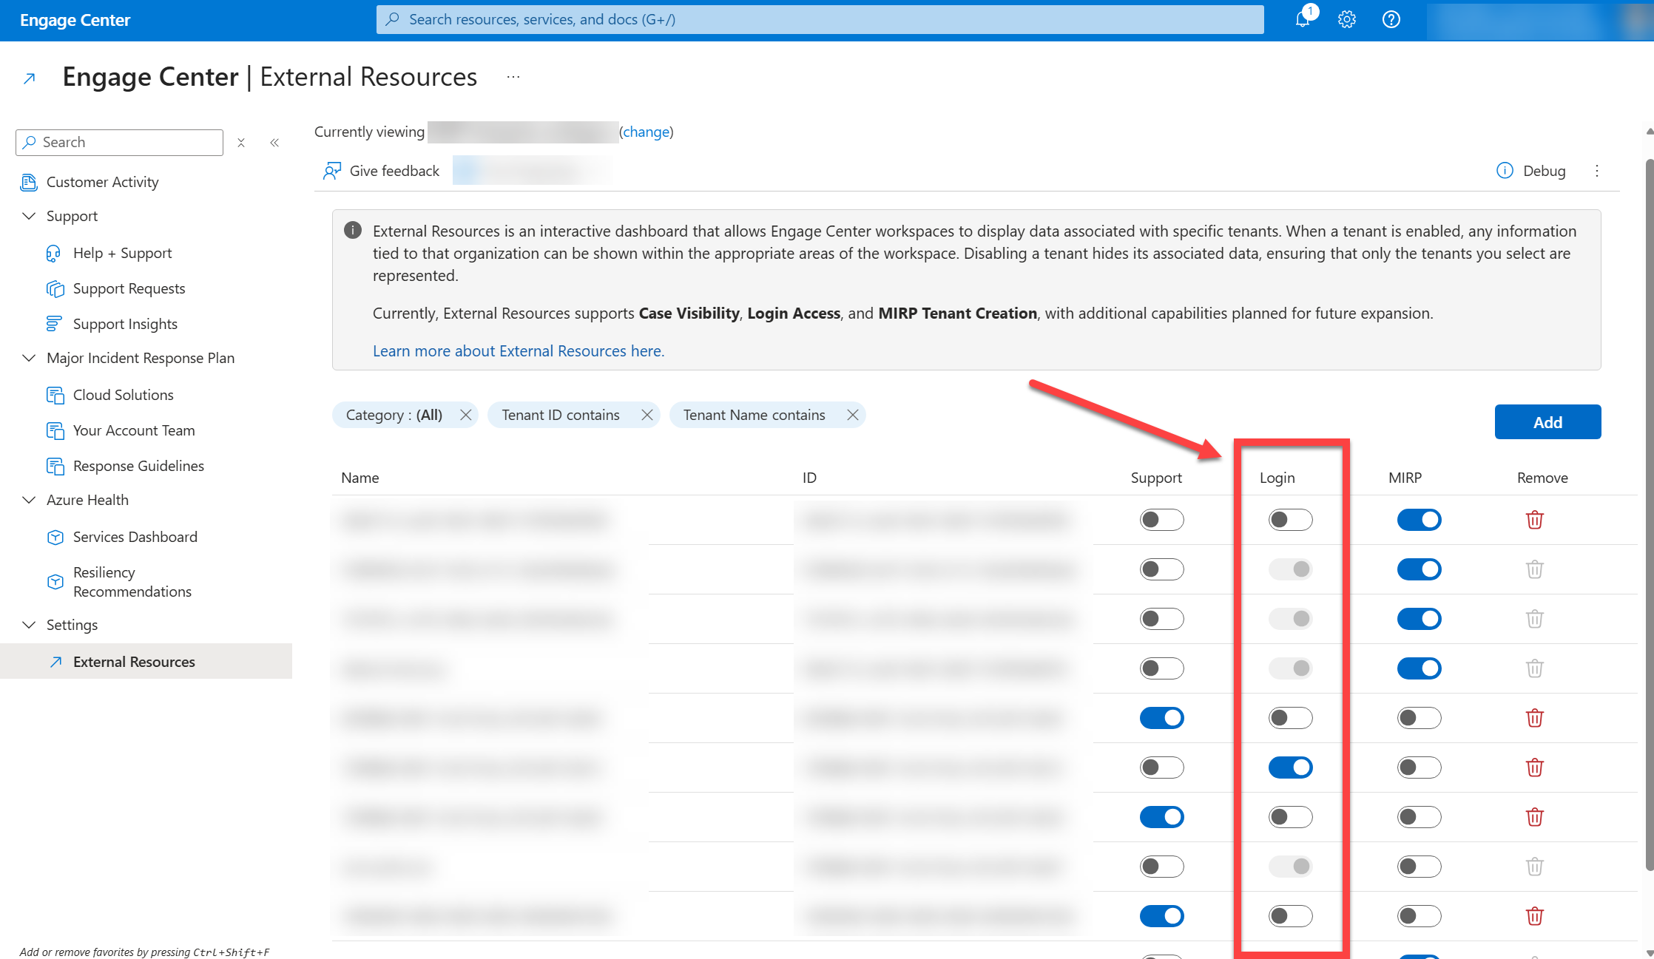The height and width of the screenshot is (959, 1654).
Task: Collapse the sidebar with the double chevron
Action: (x=274, y=143)
